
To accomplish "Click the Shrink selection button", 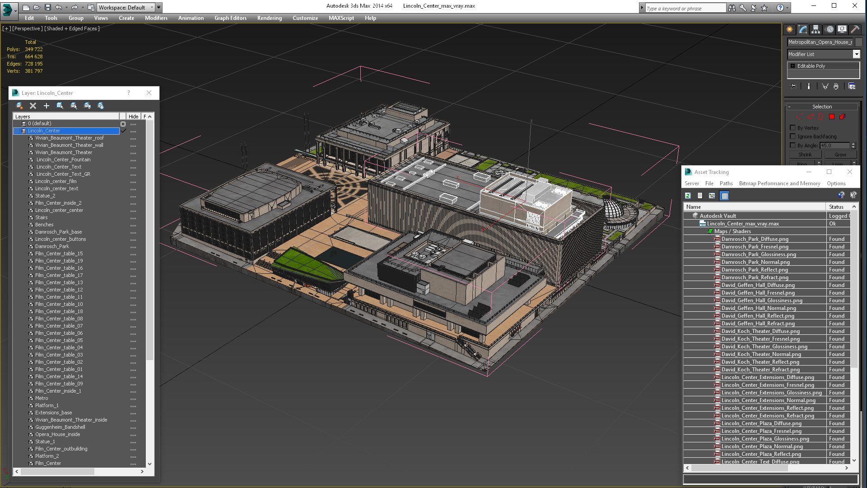I will click(x=805, y=155).
